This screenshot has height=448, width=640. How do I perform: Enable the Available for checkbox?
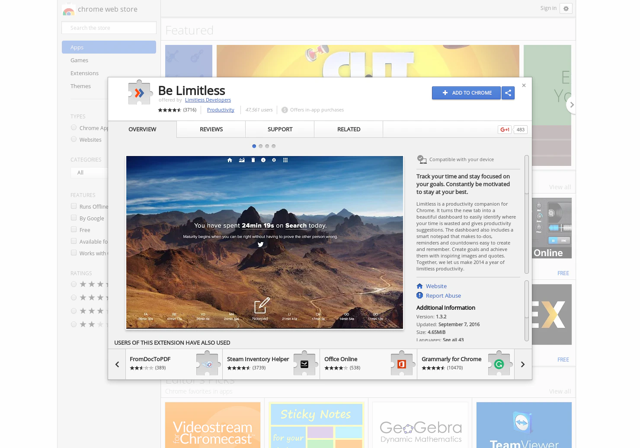coord(74,241)
